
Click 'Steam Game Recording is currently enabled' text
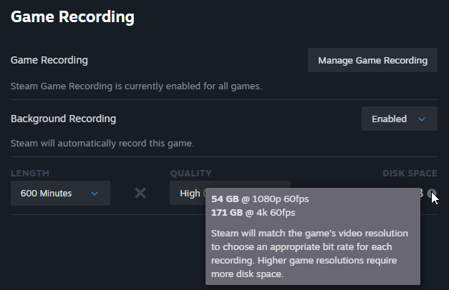coord(136,86)
